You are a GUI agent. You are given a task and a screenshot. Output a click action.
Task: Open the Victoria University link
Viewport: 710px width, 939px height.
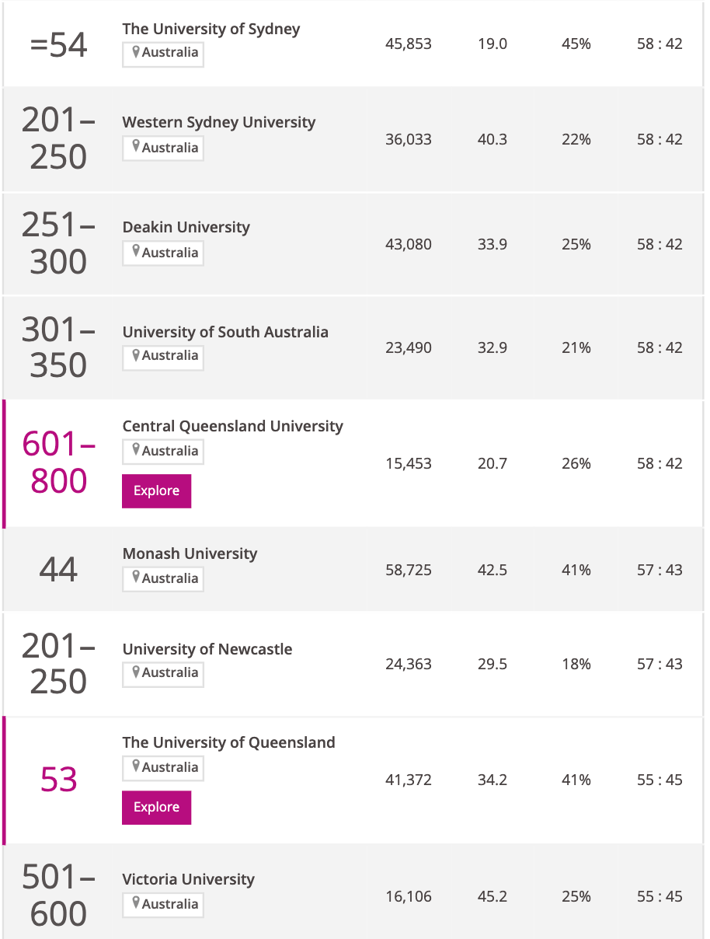pyautogui.click(x=188, y=879)
